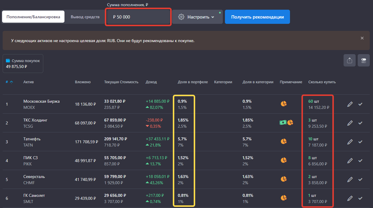Click Получить рекомендации button
This screenshot has height=208, width=373.
tap(257, 17)
